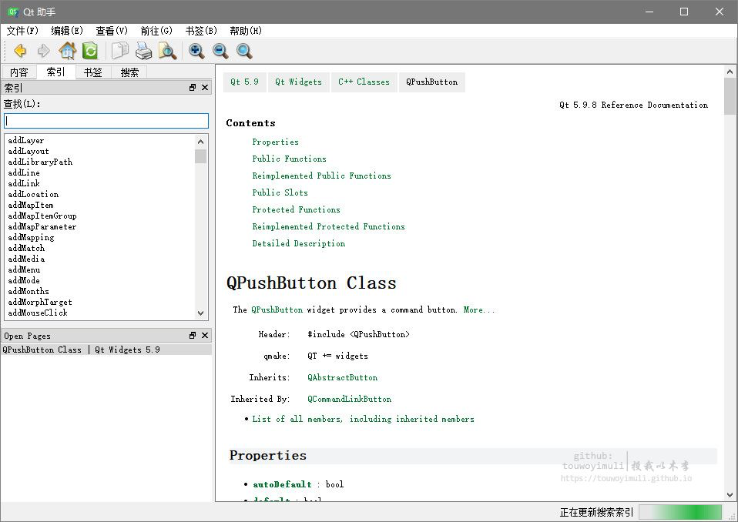
Task: Jump to Protected Functions in Contents
Action: coord(296,209)
